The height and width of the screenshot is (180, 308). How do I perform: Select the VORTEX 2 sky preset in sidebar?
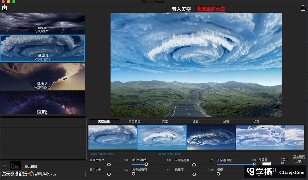click(x=43, y=76)
